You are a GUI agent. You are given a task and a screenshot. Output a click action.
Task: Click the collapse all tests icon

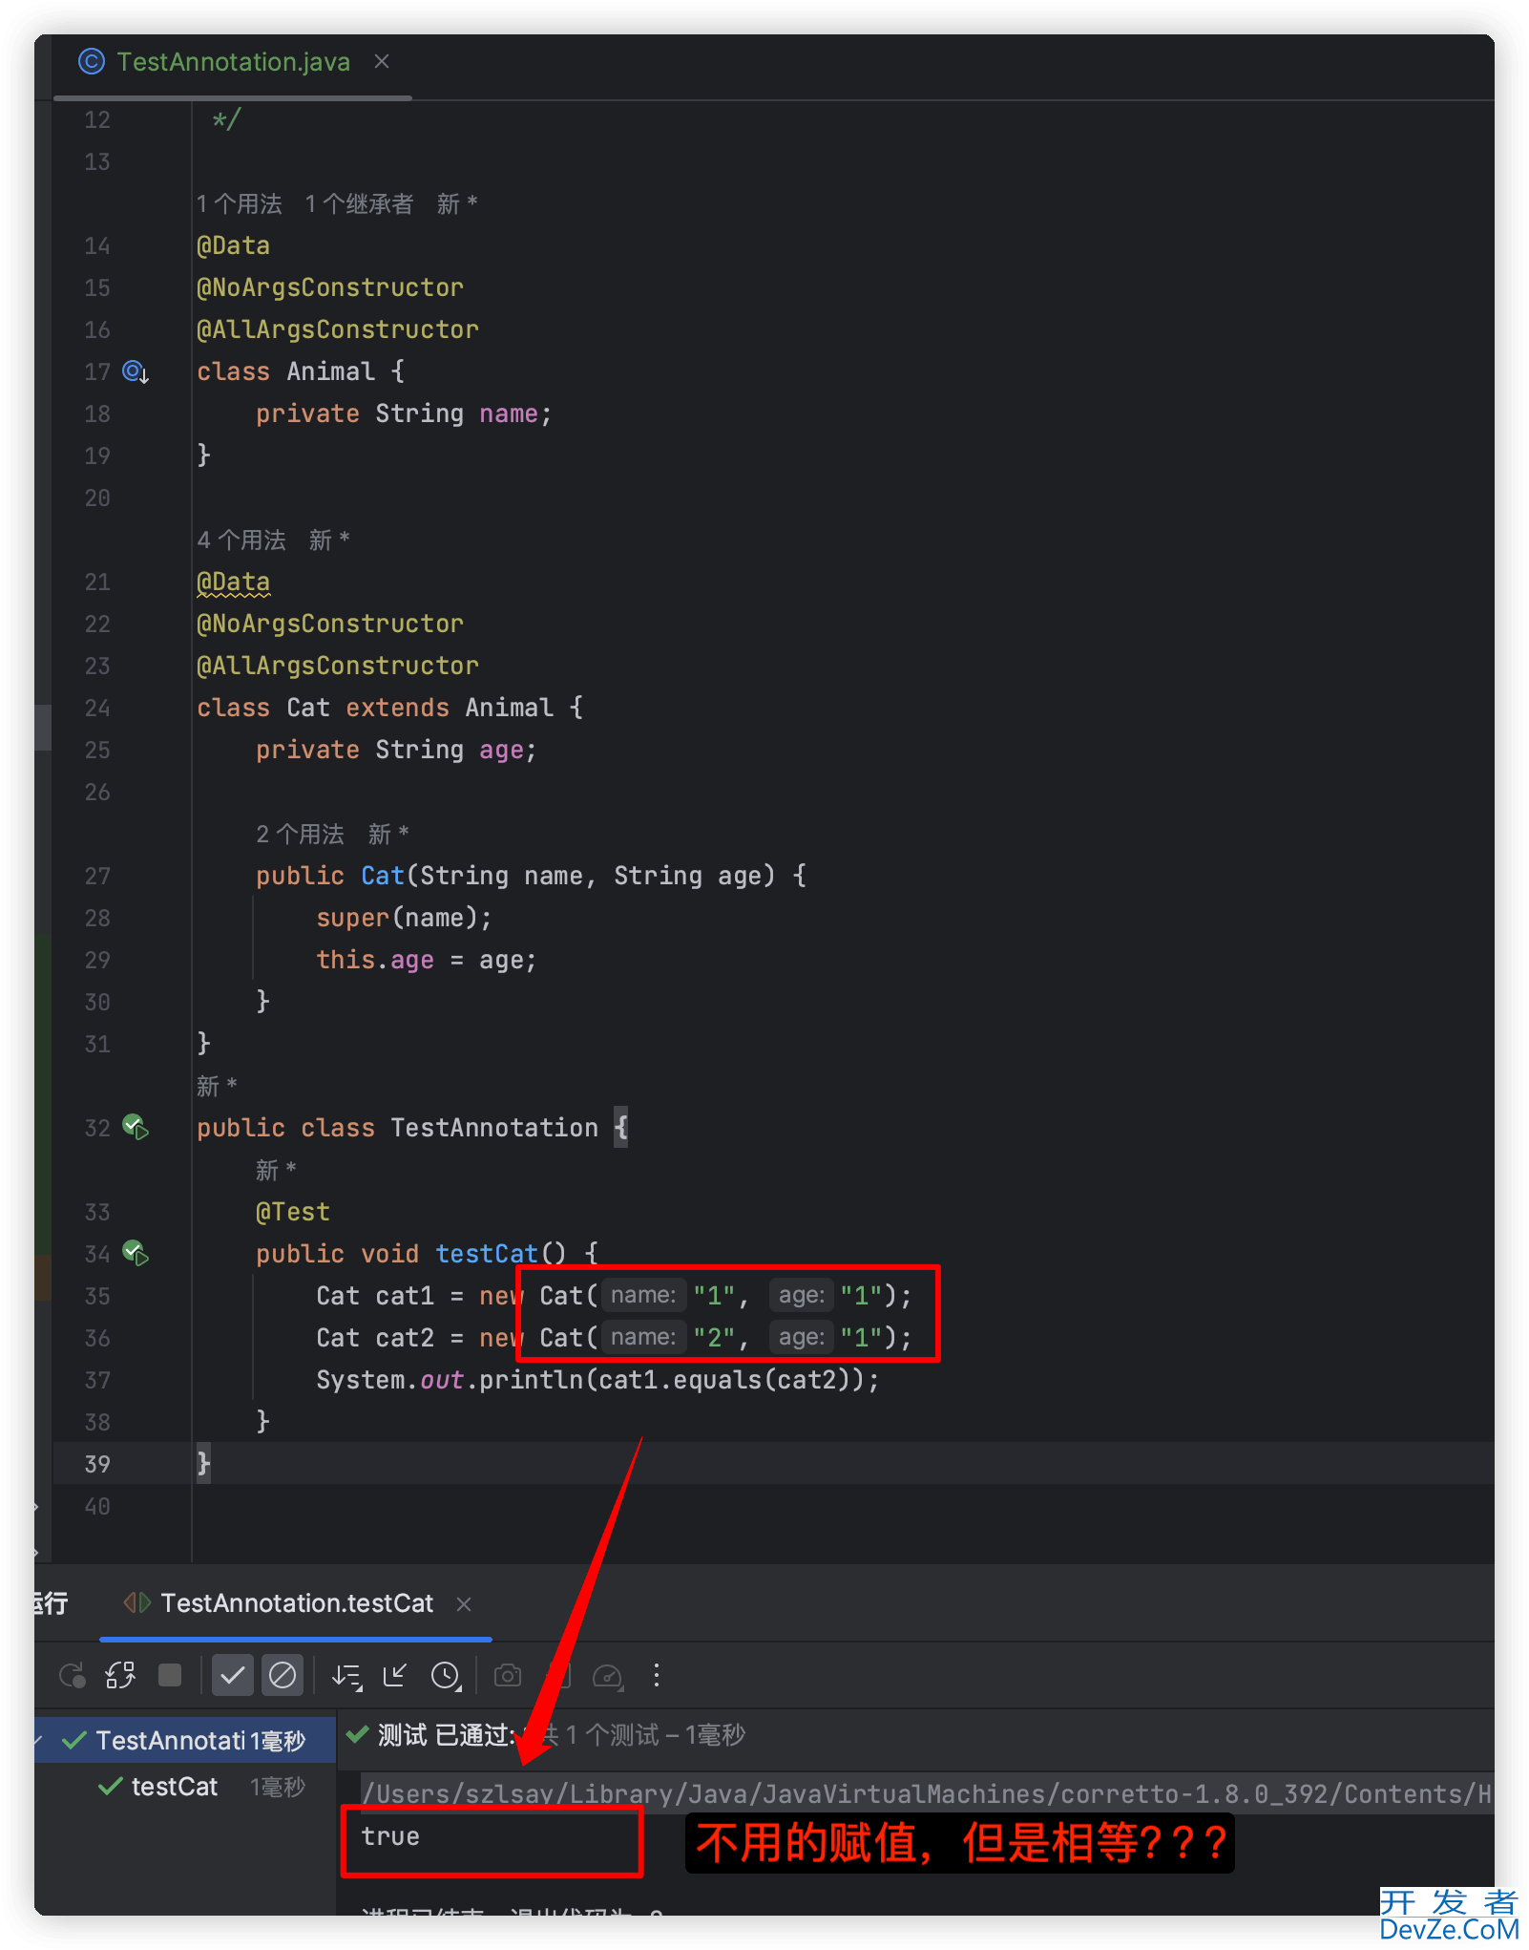pos(395,1675)
